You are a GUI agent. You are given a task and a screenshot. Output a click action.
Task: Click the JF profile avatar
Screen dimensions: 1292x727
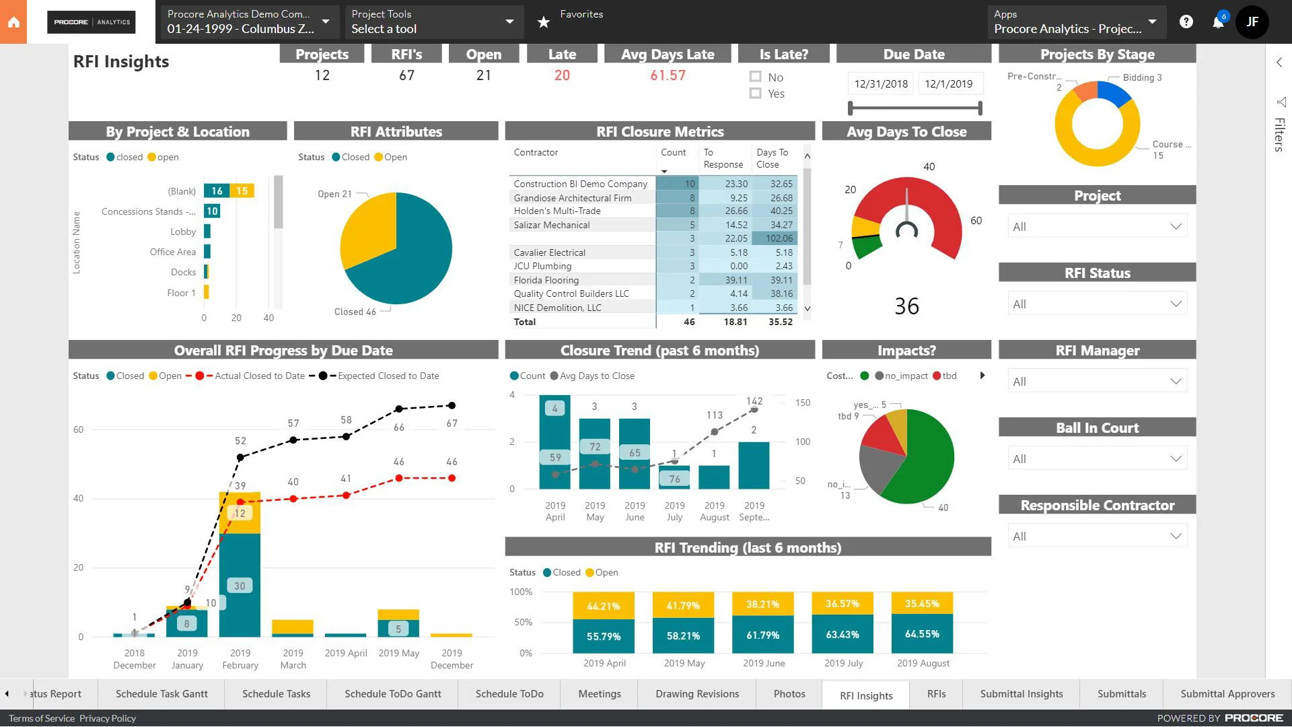point(1252,22)
